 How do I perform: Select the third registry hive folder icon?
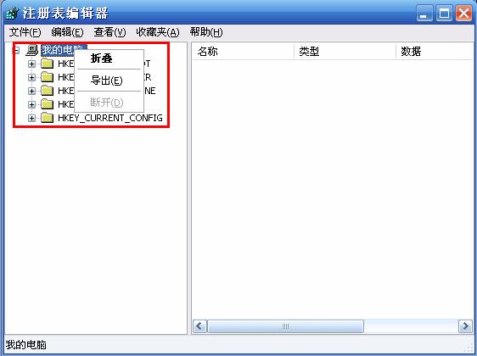[48, 91]
